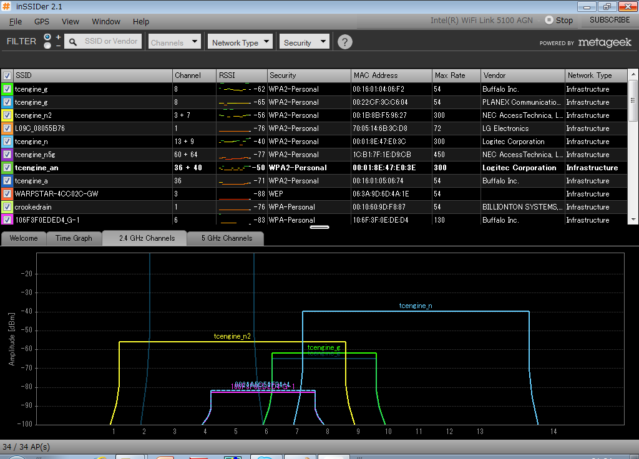Click the network list vertical scrollbar thumb

click(x=633, y=100)
